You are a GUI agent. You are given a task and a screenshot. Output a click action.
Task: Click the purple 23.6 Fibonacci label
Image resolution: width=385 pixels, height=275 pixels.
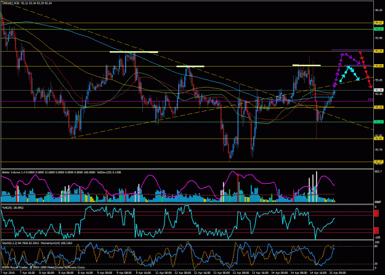click(x=370, y=99)
